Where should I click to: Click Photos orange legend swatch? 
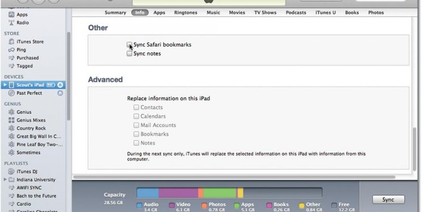(205, 206)
